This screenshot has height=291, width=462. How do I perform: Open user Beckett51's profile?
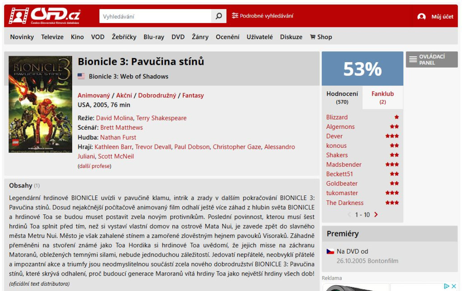coord(339,174)
